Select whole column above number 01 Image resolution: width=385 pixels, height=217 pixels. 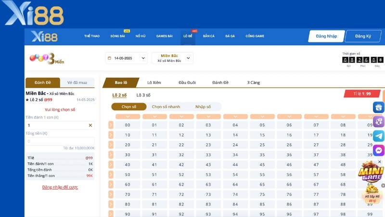pyautogui.click(x=154, y=117)
